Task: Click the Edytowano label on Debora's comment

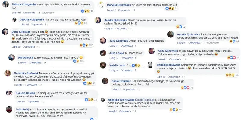Action: click(x=48, y=13)
